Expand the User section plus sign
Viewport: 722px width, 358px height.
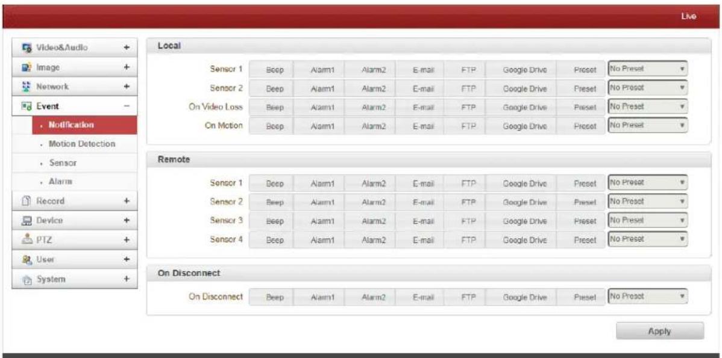pos(127,259)
